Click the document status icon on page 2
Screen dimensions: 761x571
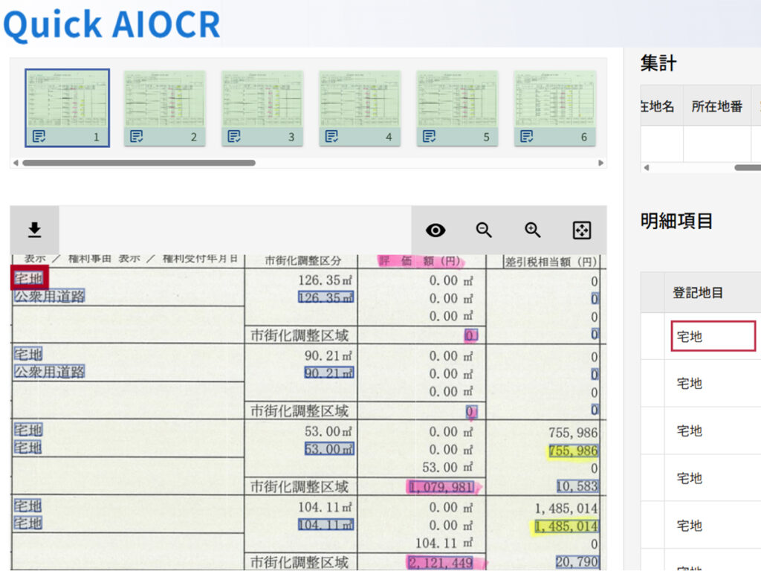click(x=137, y=137)
